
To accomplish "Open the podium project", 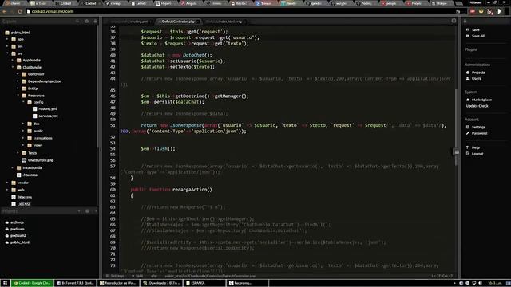I will [x=18, y=229].
